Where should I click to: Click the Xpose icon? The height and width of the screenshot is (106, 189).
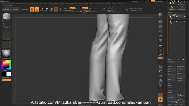click(x=160, y=104)
